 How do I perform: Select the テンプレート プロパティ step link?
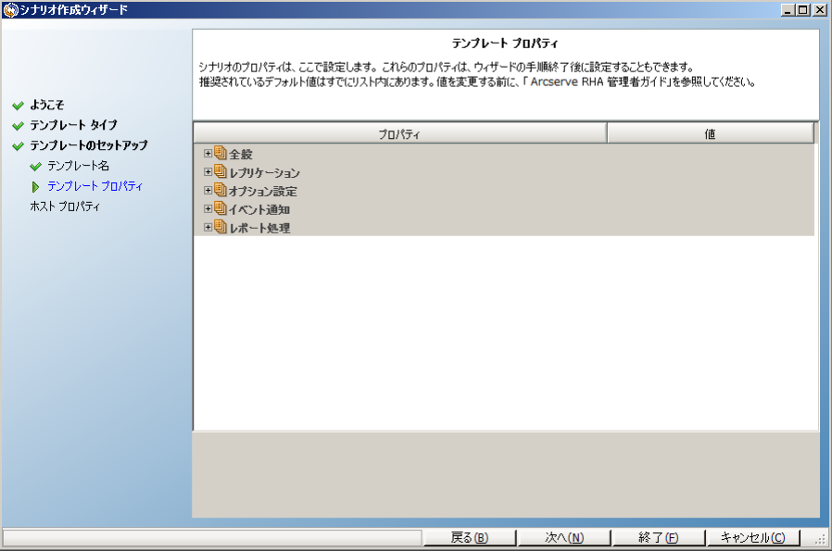point(95,186)
